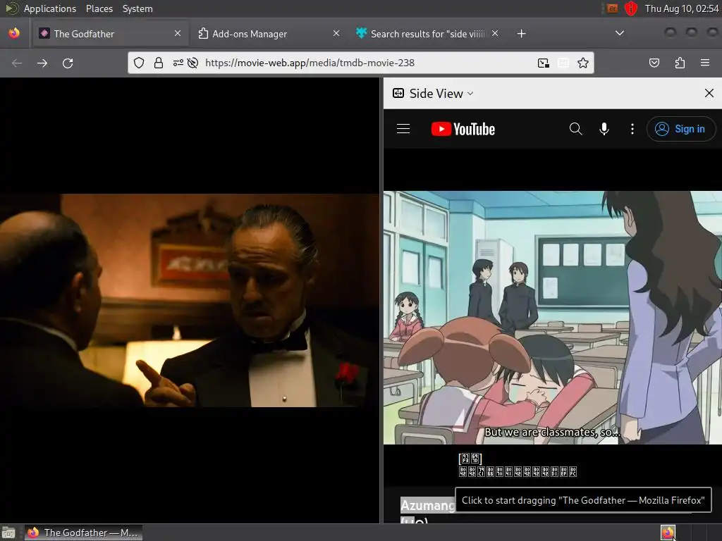Go forward to next page
The width and height of the screenshot is (722, 541).
pyautogui.click(x=42, y=63)
